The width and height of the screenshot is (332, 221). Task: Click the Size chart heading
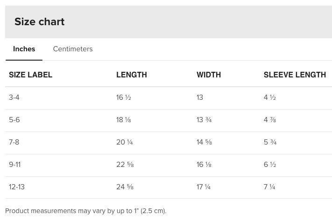tap(39, 21)
